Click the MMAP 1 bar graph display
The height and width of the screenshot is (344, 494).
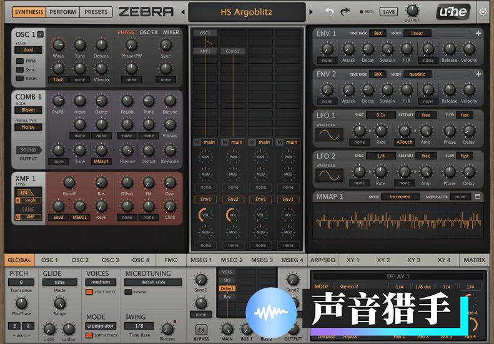(398, 221)
